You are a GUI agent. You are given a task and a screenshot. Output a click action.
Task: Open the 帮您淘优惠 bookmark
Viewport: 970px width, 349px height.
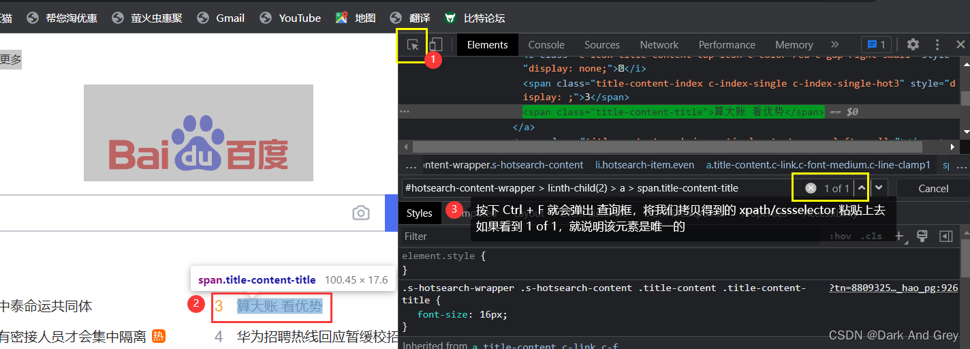pos(63,18)
